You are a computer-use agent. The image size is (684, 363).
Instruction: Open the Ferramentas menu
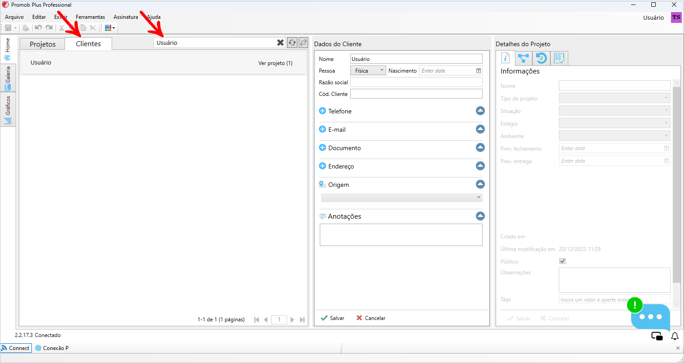coord(90,17)
